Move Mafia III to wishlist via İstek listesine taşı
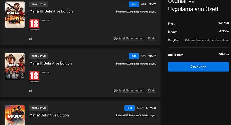 tap(131, 38)
